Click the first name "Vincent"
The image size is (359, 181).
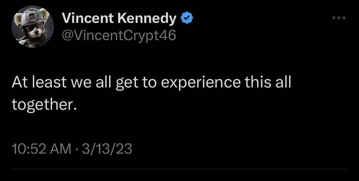tap(87, 19)
